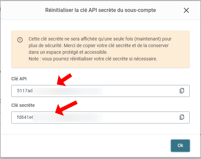Copy the Clé API value

pyautogui.click(x=182, y=91)
